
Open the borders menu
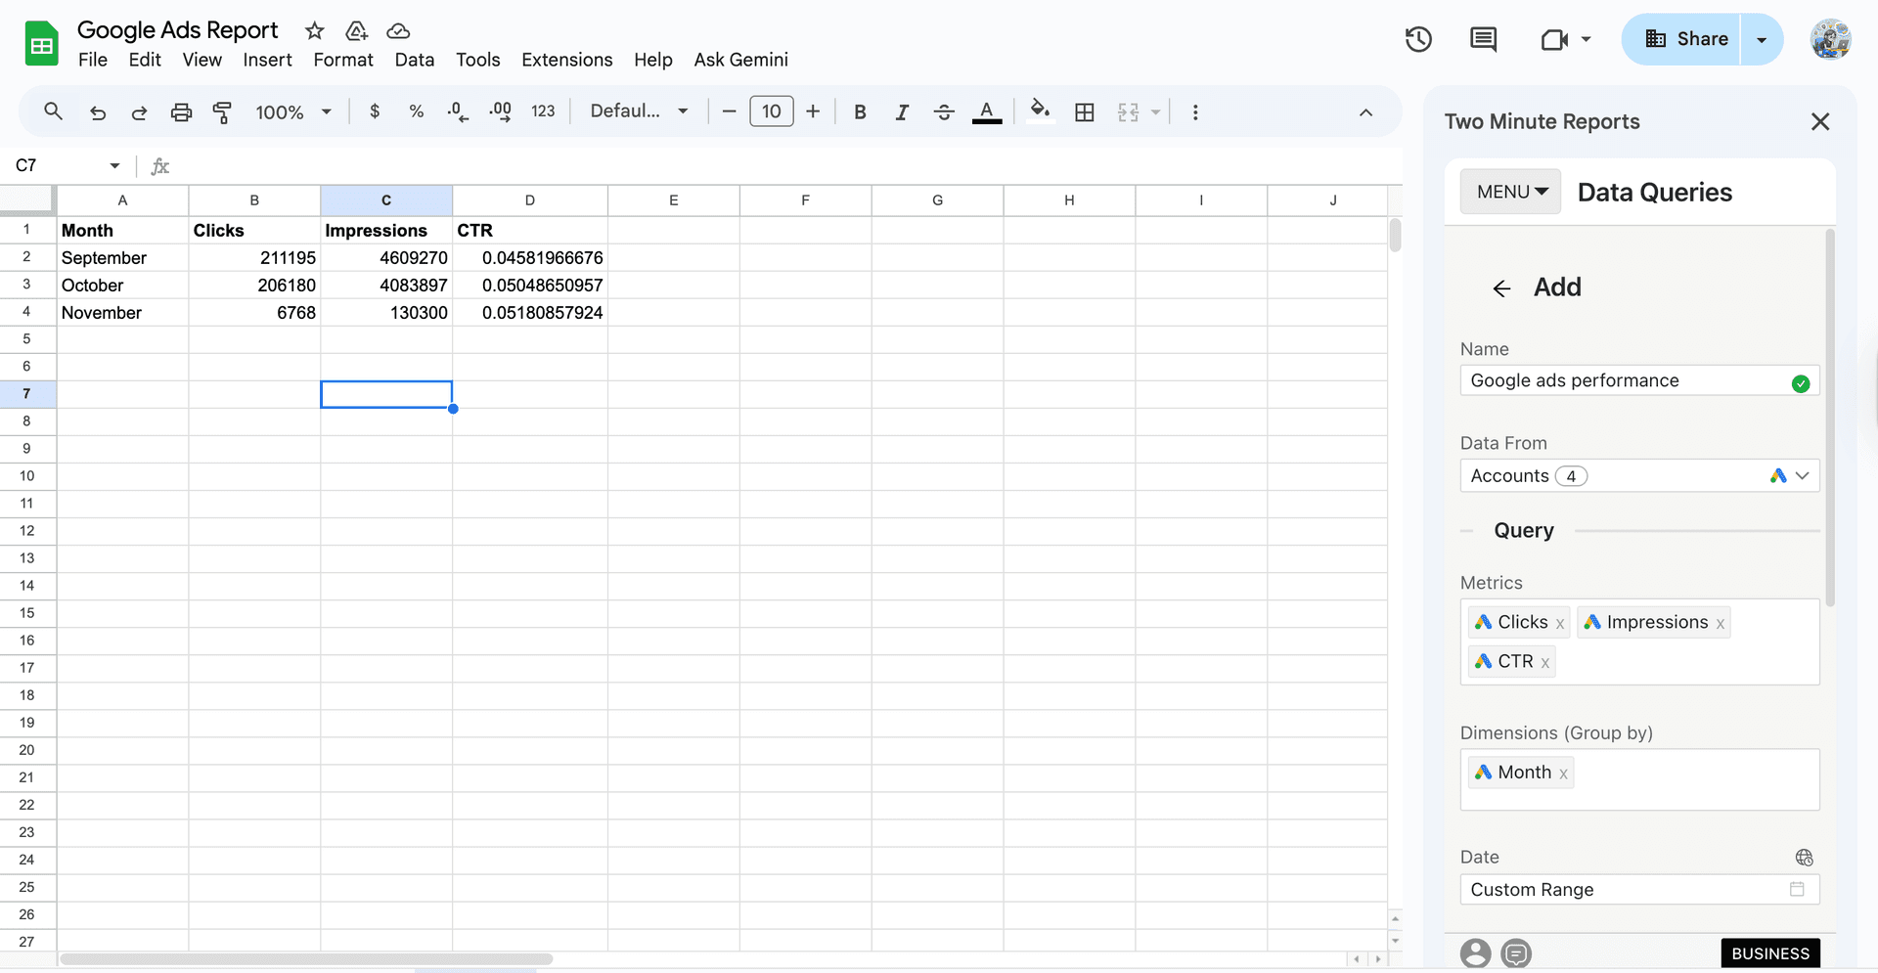point(1085,111)
